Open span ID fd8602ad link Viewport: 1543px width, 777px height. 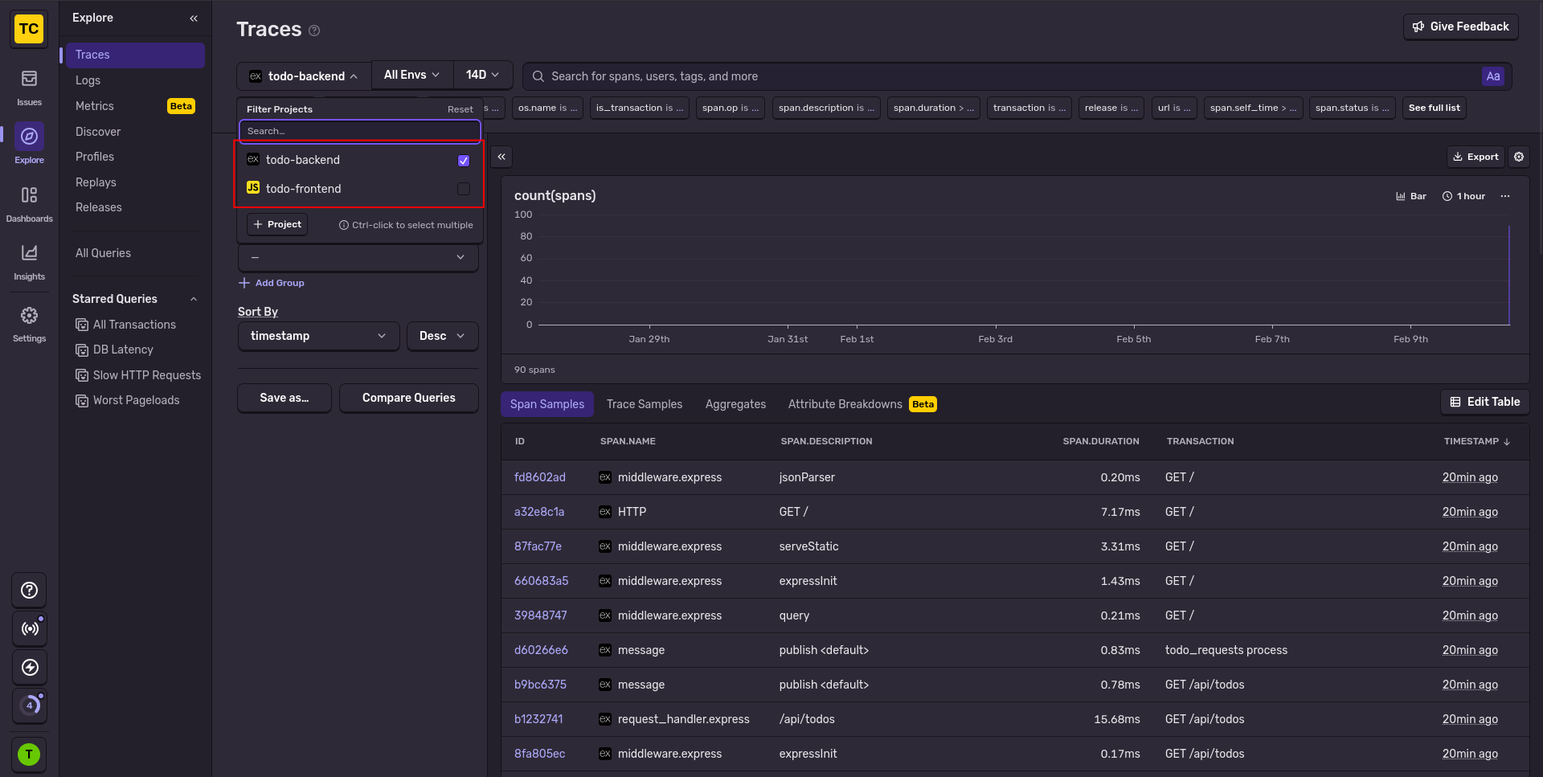point(540,477)
